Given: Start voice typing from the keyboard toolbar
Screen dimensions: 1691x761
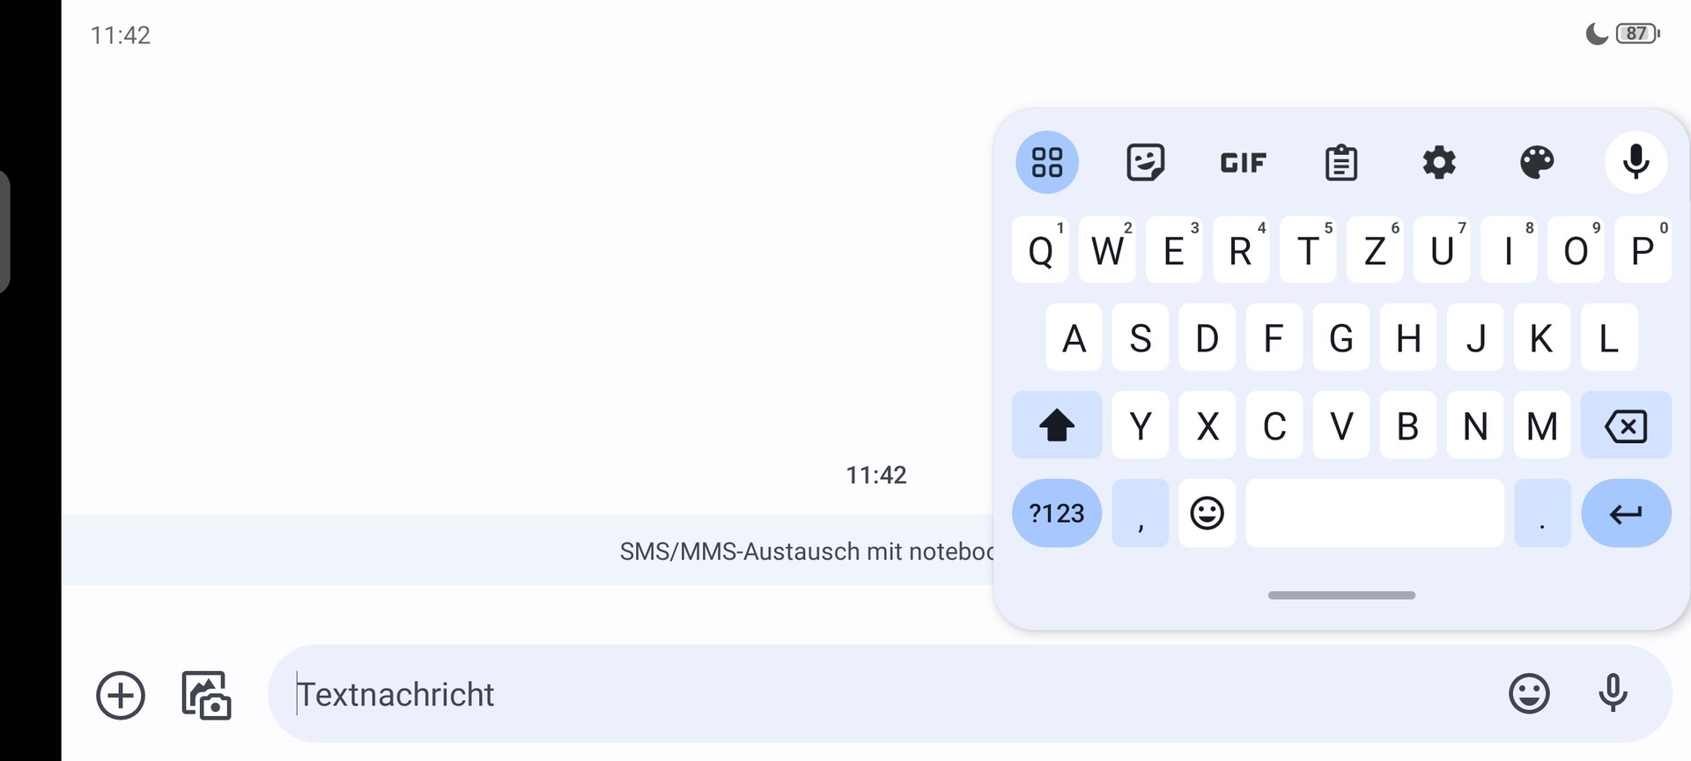Looking at the screenshot, I should tap(1636, 162).
